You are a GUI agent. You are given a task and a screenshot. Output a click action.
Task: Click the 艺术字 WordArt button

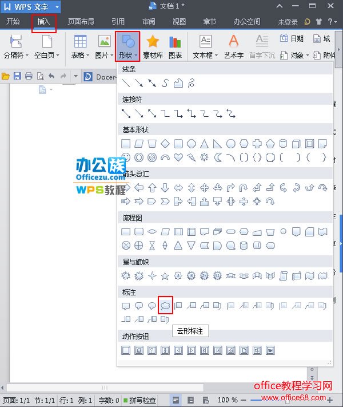pyautogui.click(x=234, y=46)
